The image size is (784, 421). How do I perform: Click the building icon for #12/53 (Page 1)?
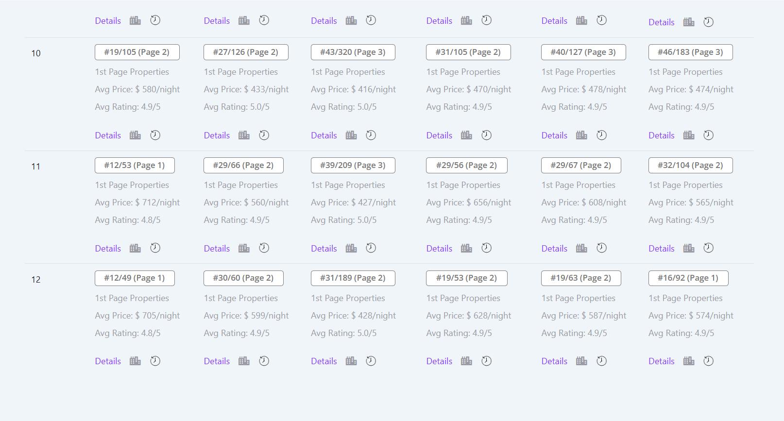[135, 248]
